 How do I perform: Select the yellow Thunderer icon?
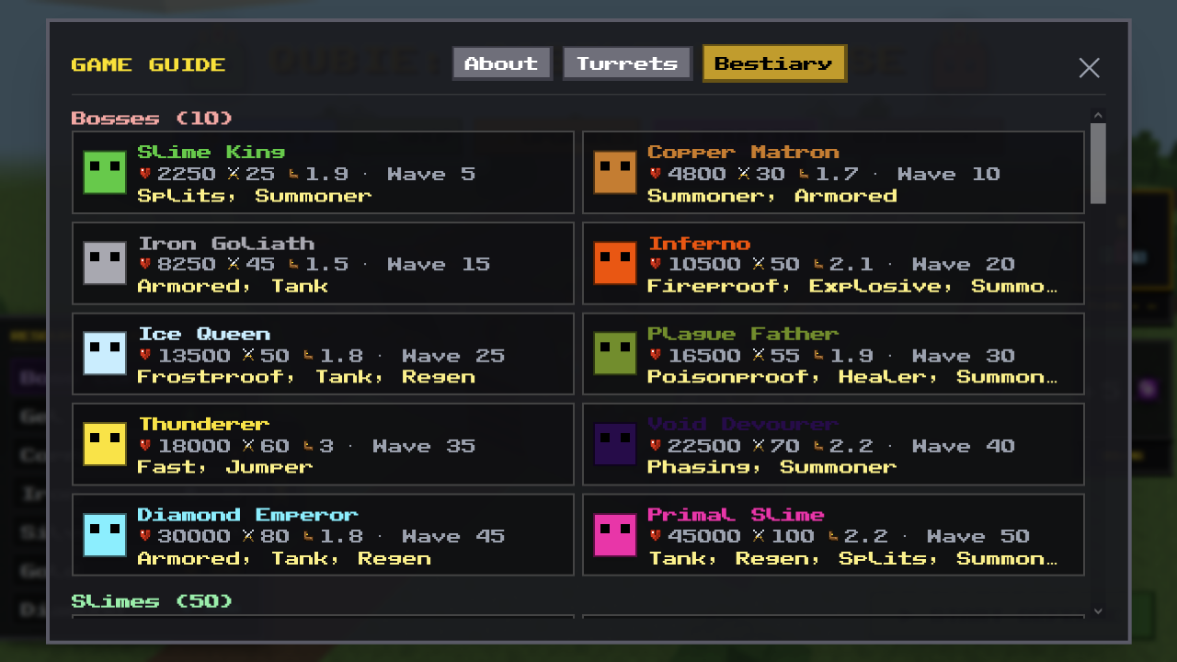point(105,444)
